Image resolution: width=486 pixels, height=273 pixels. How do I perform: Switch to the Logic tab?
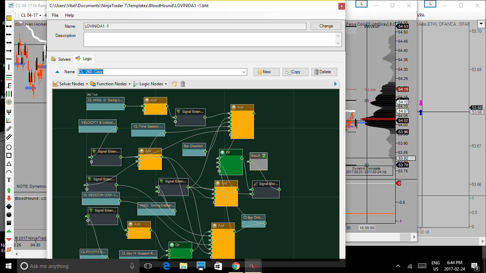tap(84, 59)
